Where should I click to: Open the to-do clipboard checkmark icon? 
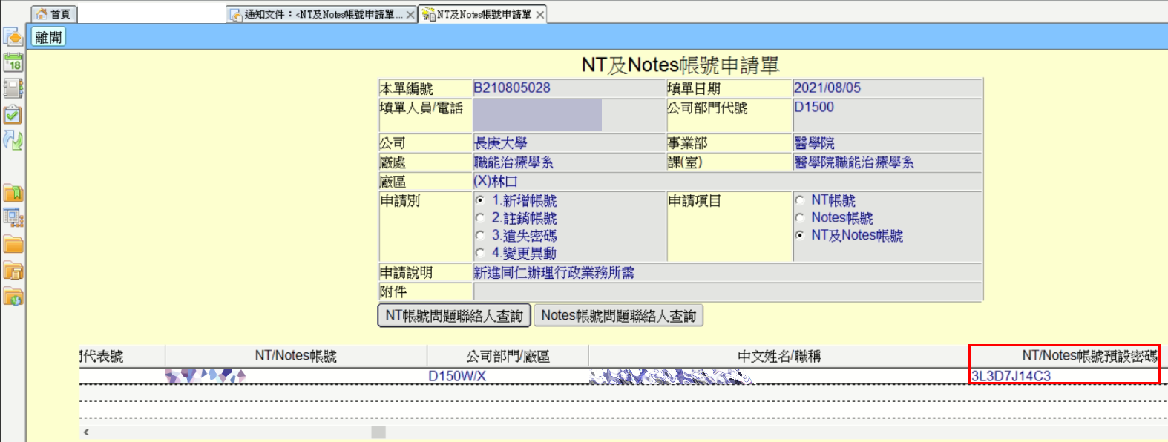tap(13, 114)
